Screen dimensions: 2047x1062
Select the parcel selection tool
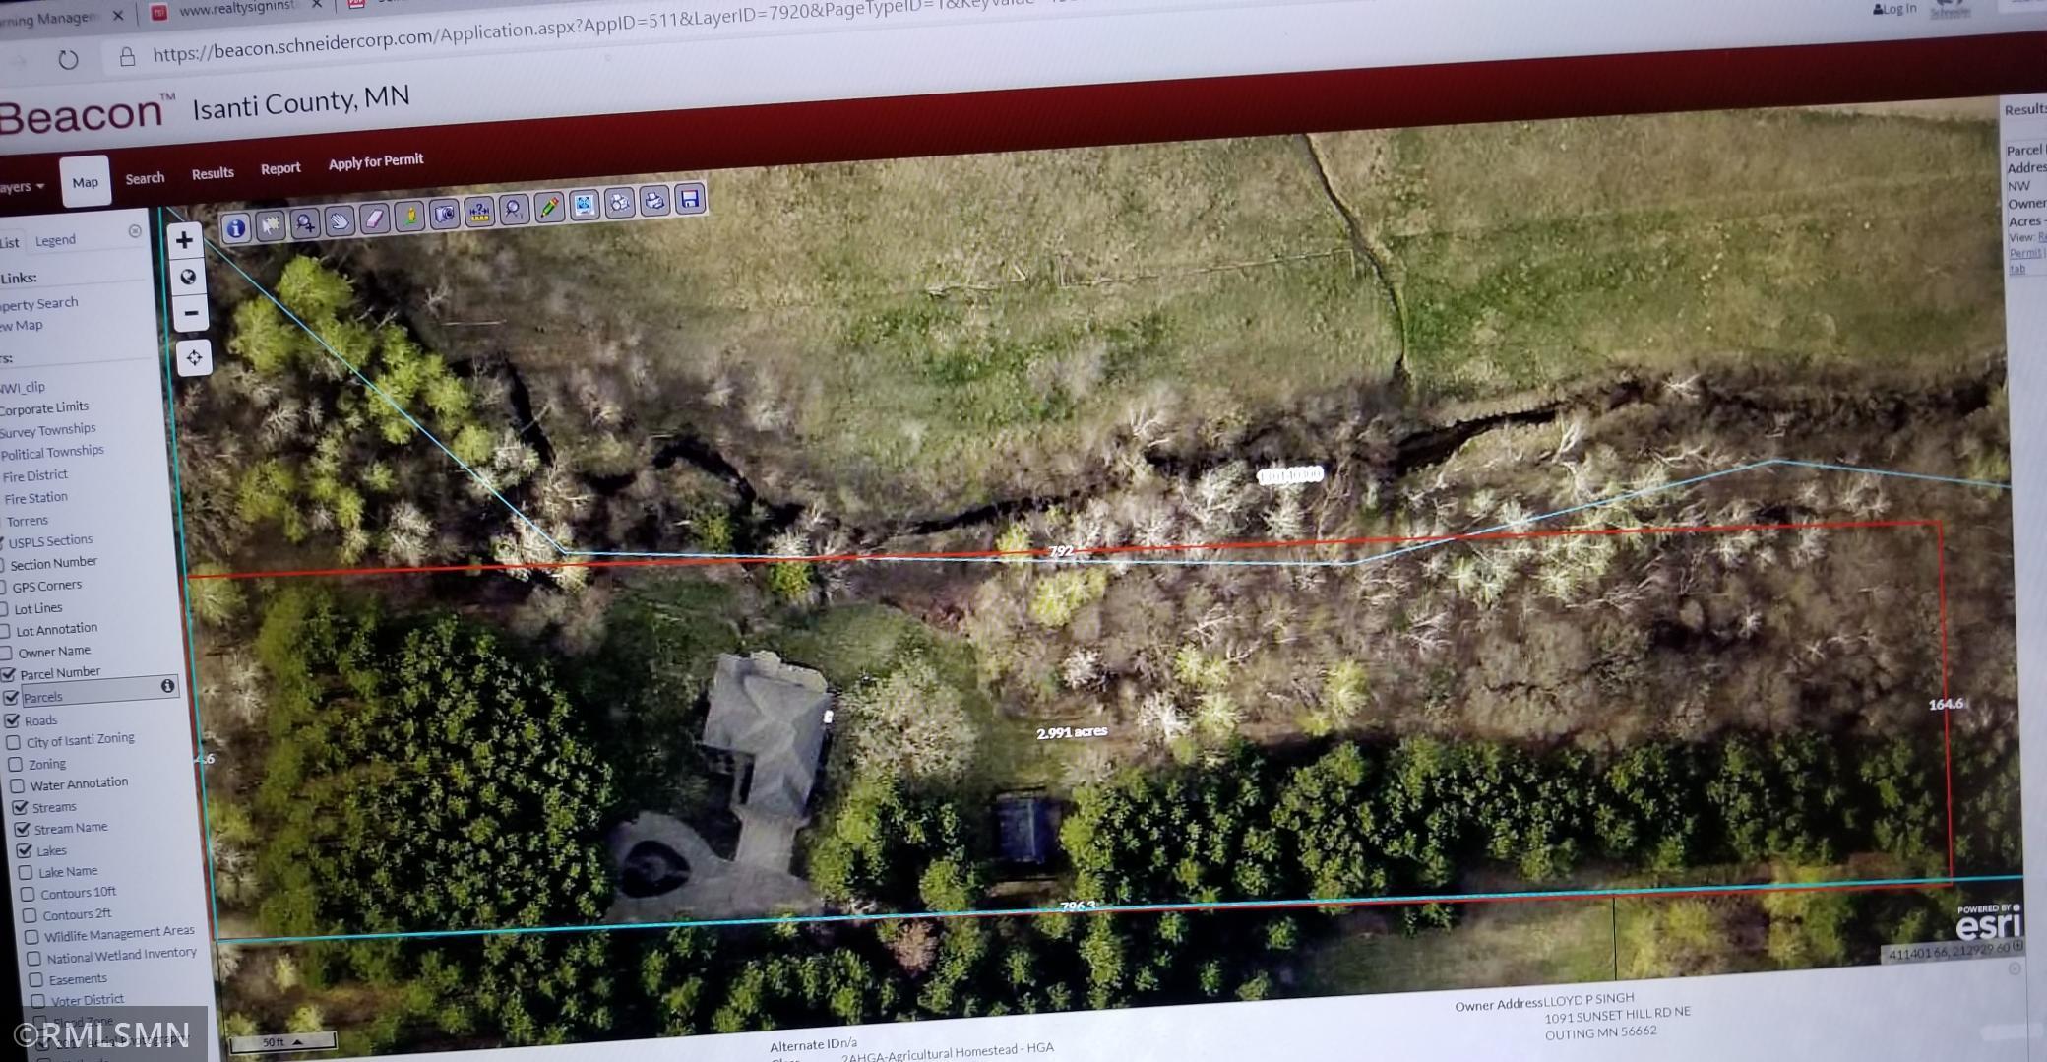click(270, 225)
